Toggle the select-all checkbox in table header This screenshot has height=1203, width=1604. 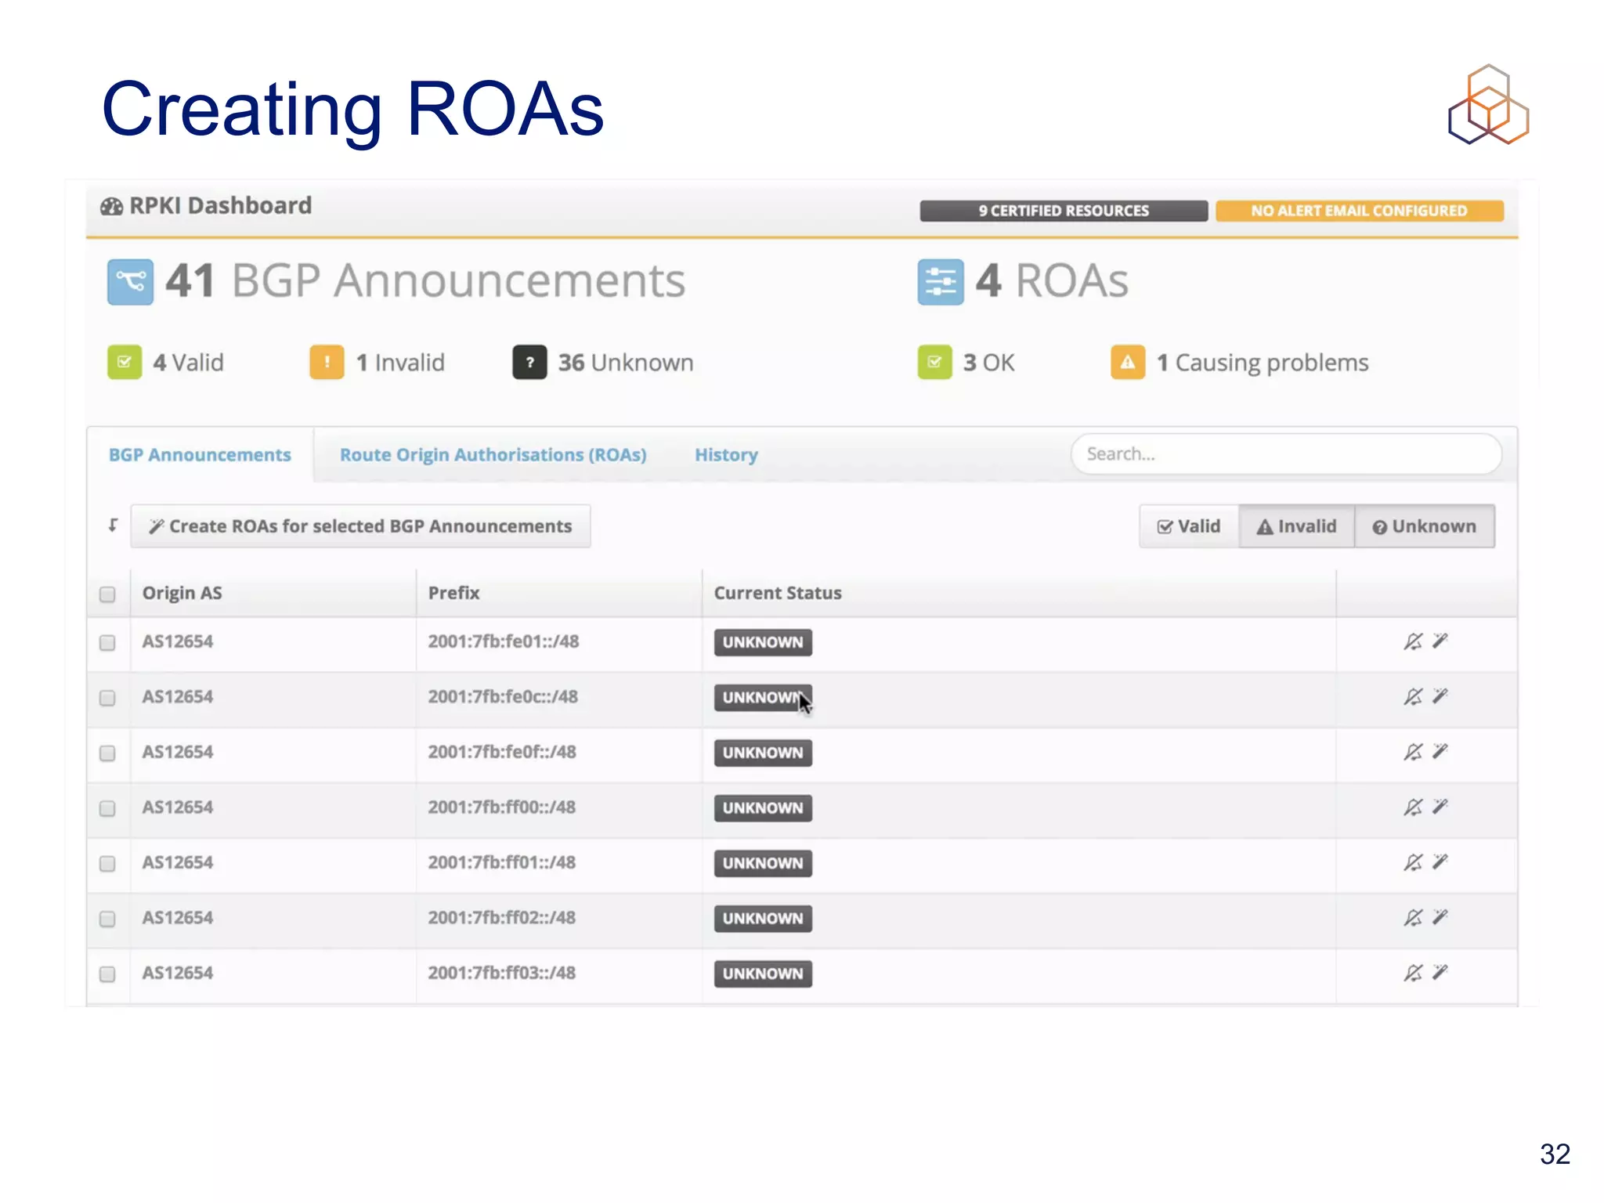tap(107, 594)
